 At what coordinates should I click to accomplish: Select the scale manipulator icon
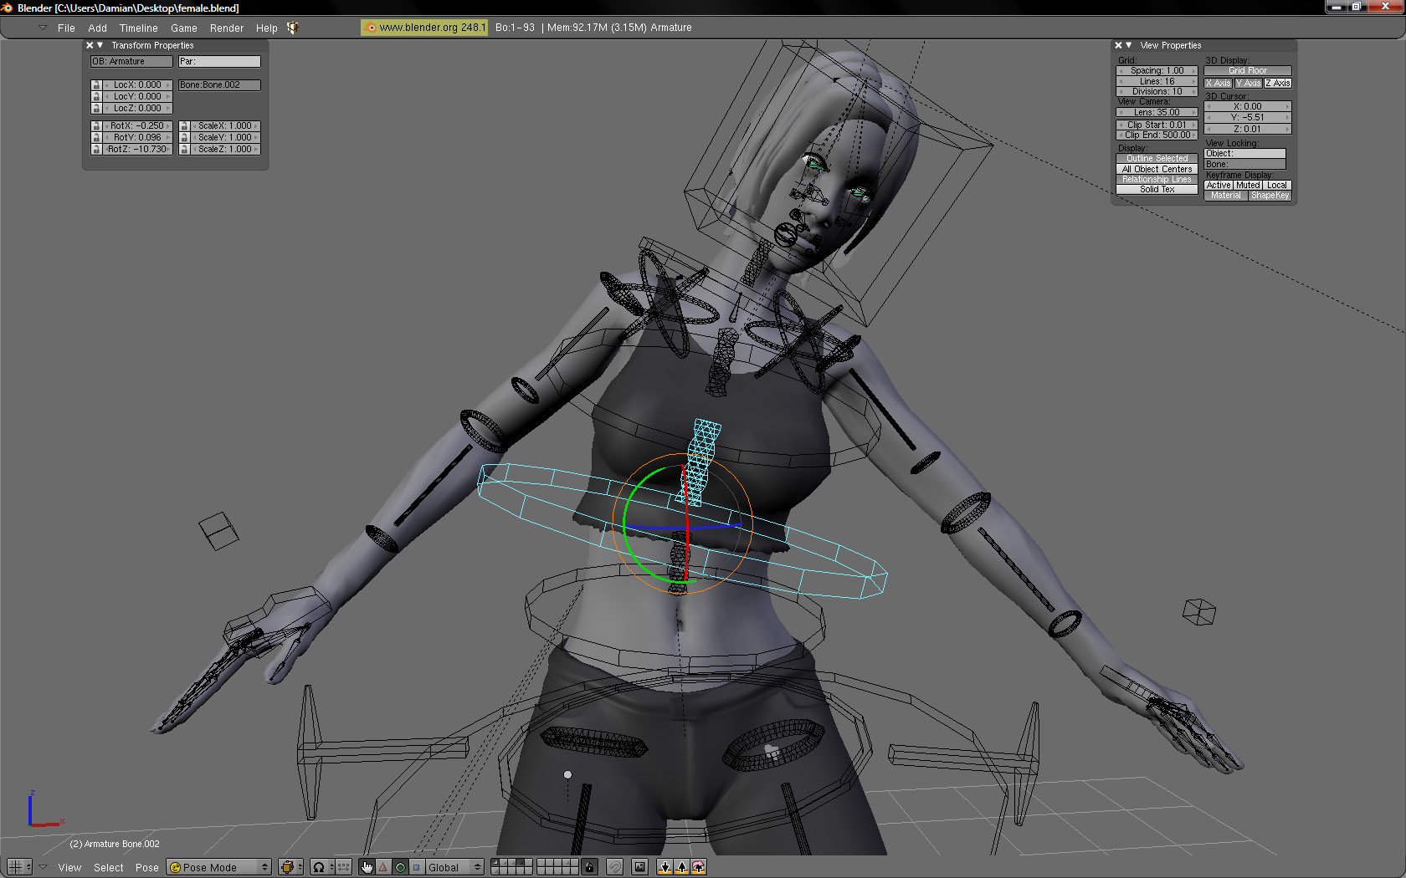(x=415, y=867)
